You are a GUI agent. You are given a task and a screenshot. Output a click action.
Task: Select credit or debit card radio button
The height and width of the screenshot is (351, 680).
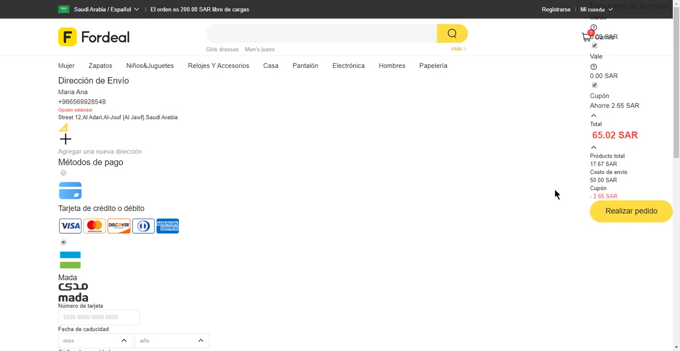point(63,173)
